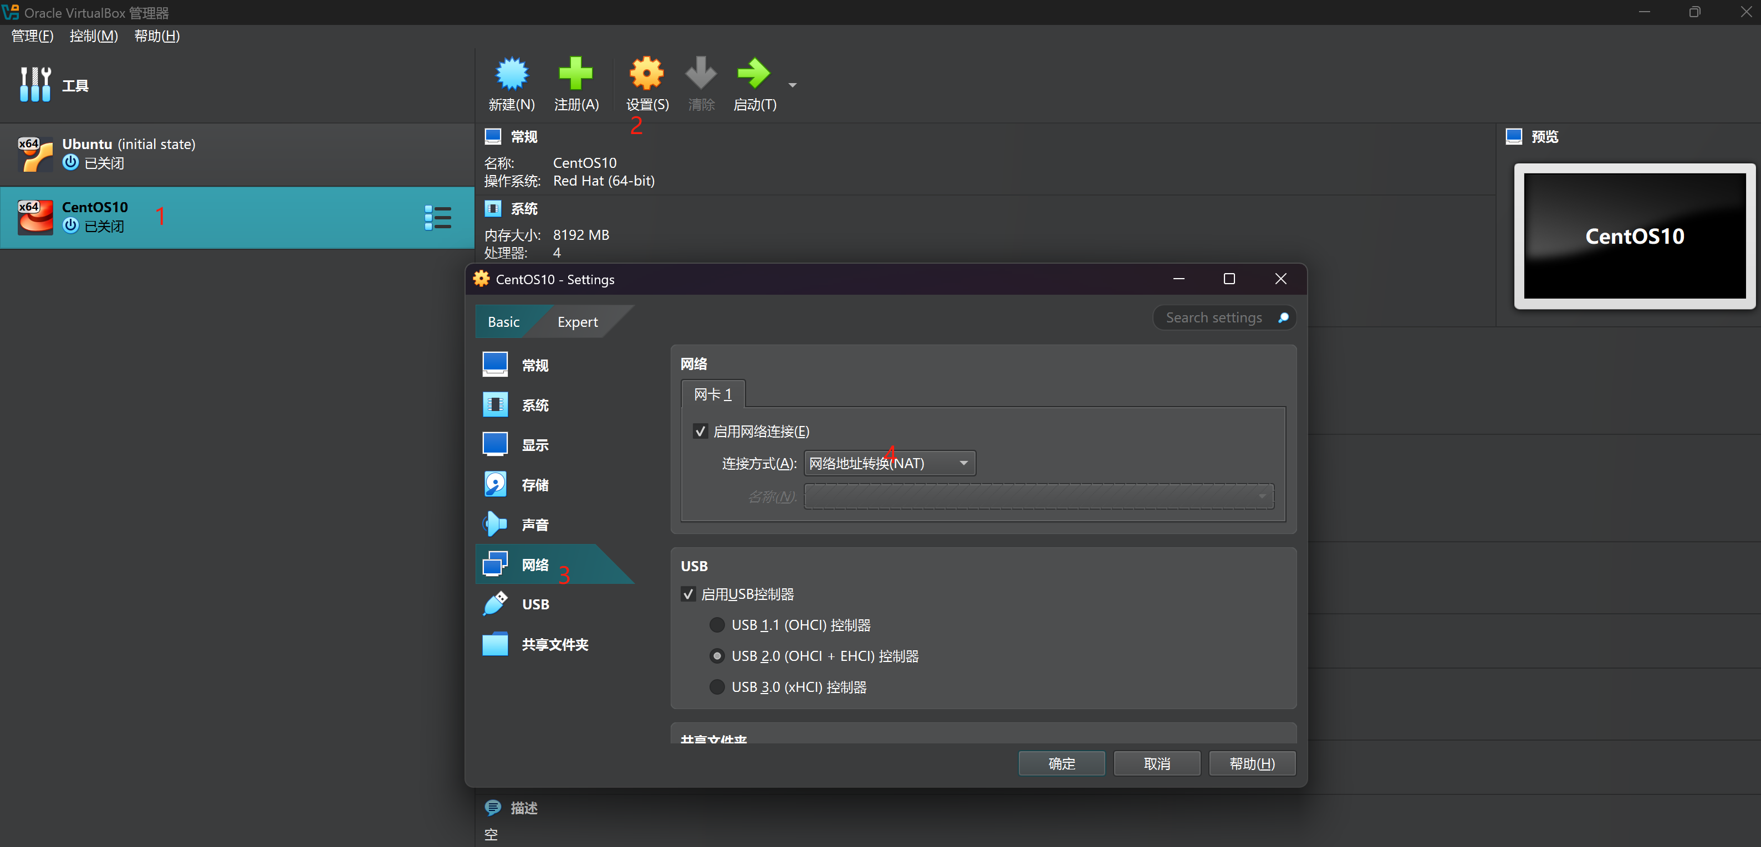Image resolution: width=1761 pixels, height=847 pixels.
Task: Open Shared Folders (共享文件夹) category
Action: click(x=495, y=644)
